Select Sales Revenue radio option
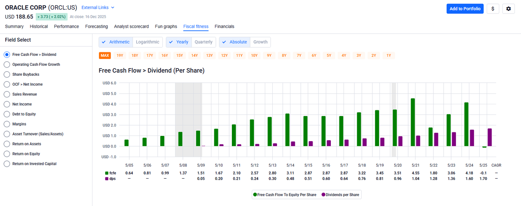The image size is (521, 206). [7, 94]
